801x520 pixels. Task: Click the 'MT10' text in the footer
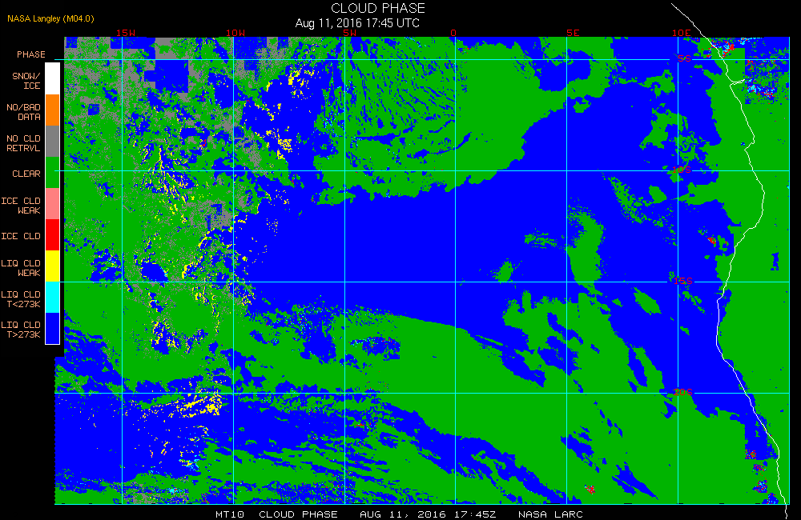230,514
